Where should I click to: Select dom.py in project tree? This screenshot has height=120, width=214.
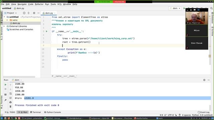(x=16, y=23)
